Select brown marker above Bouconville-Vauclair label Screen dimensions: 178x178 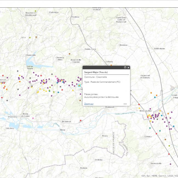[70, 54]
